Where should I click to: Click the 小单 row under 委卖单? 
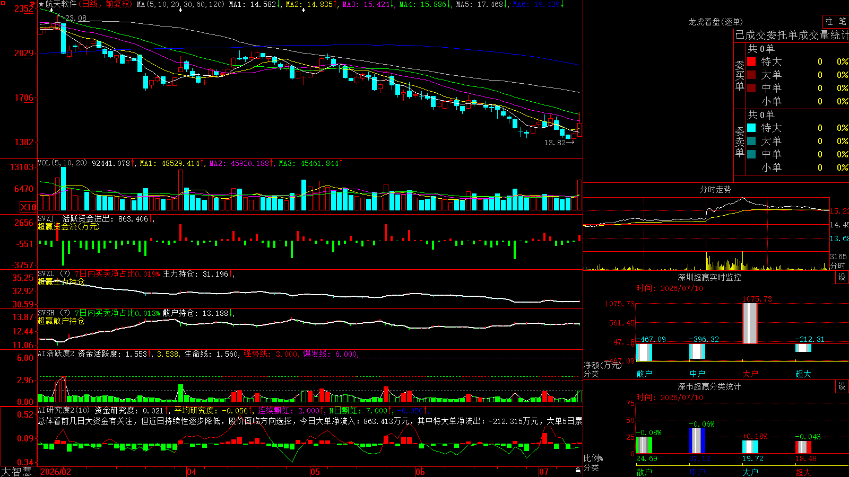pyautogui.click(x=797, y=167)
